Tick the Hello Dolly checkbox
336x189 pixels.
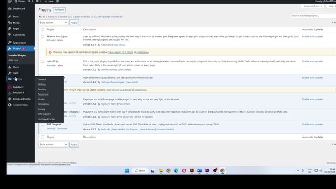coord(43,61)
